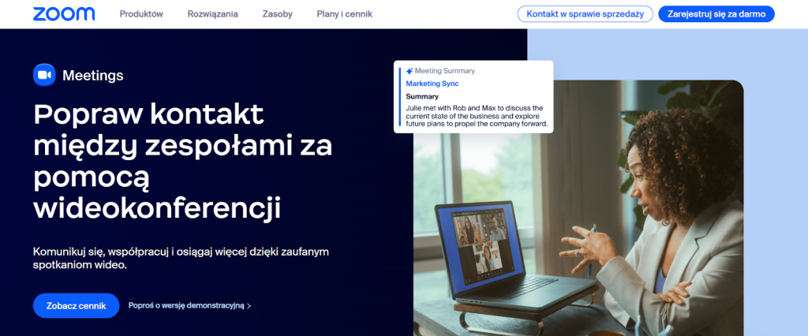Click the Zoom logo
Image resolution: width=808 pixels, height=336 pixels.
point(64,14)
